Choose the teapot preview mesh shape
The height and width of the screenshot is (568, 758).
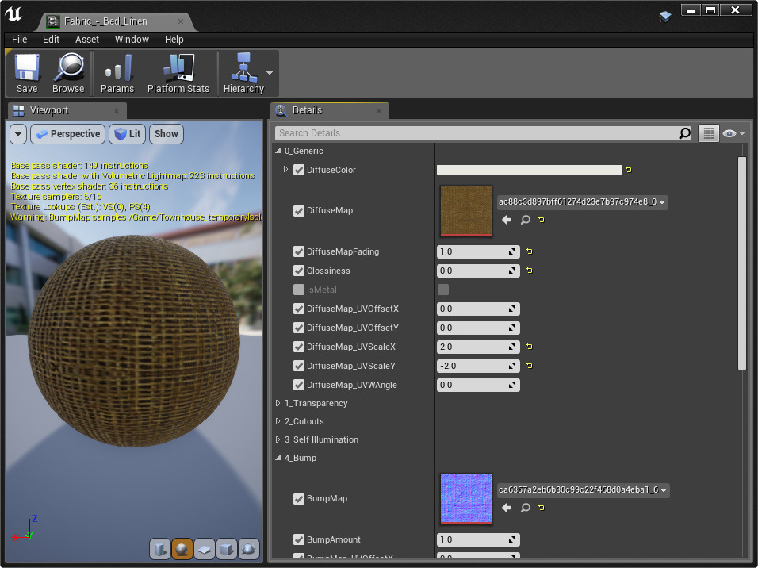(248, 549)
